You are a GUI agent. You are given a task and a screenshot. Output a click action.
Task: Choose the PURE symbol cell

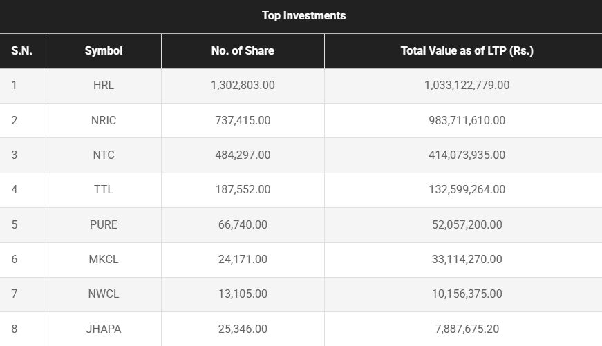104,224
